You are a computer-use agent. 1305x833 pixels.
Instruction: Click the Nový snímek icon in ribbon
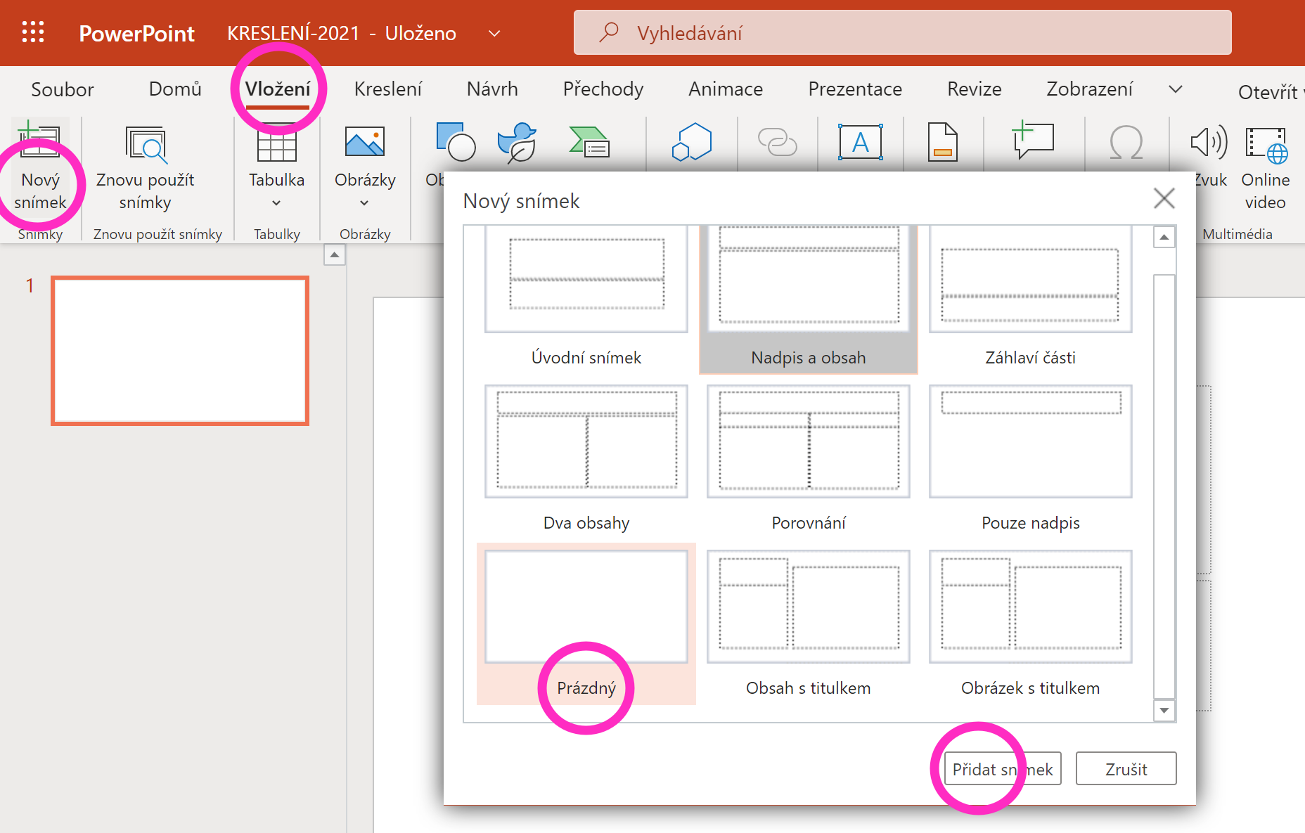point(39,143)
